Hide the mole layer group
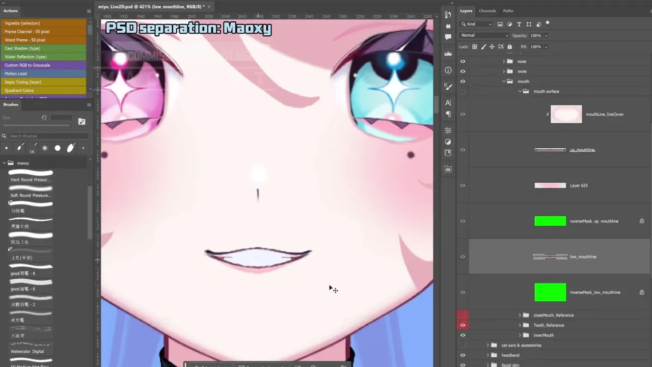Viewport: 652px width, 367px height. (x=463, y=71)
